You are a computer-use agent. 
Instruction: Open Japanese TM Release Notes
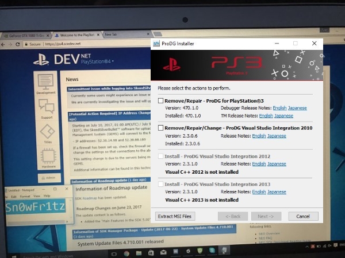(x=283, y=116)
